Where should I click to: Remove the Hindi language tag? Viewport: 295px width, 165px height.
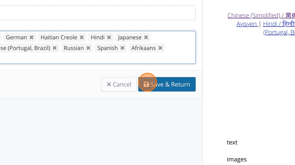point(109,37)
